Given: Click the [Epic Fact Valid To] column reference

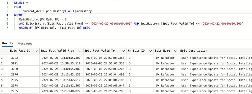Looking at the screenshot, I should pos(177,24).
